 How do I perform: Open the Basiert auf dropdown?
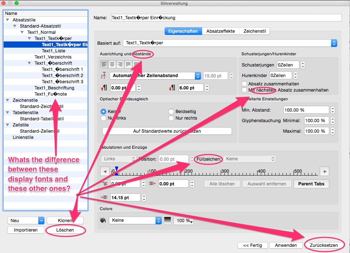coord(229,43)
